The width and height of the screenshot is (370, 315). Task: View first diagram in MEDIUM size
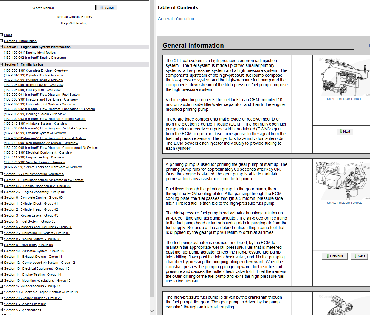(x=344, y=99)
